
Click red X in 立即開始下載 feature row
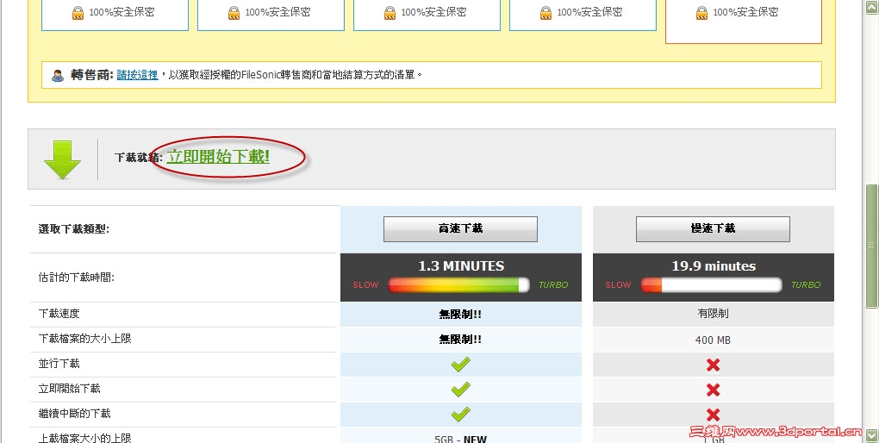713,390
